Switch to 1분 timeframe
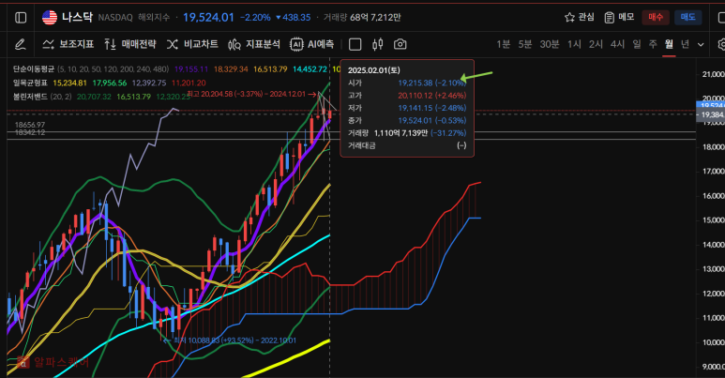The image size is (725, 378). [503, 44]
